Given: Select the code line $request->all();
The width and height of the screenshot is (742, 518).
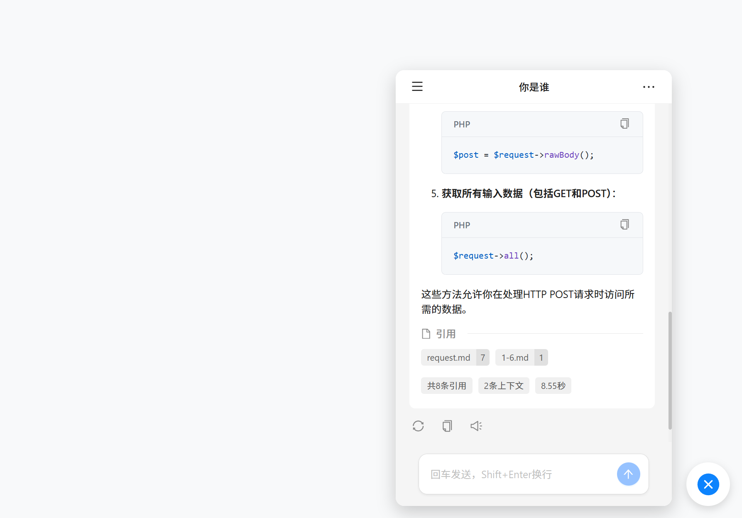Looking at the screenshot, I should pyautogui.click(x=493, y=256).
